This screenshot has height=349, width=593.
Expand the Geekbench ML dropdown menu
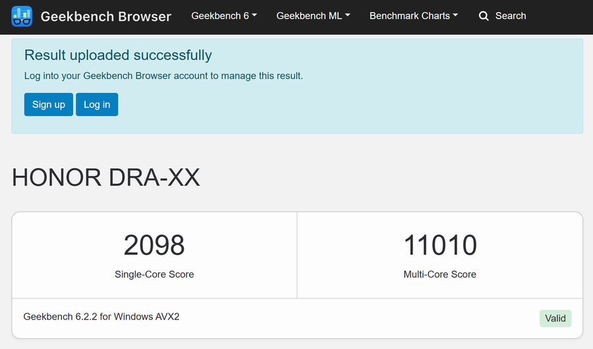[313, 16]
